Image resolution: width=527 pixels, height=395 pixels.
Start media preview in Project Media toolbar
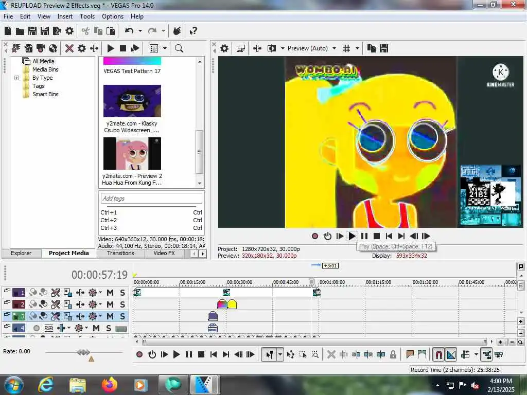point(110,48)
